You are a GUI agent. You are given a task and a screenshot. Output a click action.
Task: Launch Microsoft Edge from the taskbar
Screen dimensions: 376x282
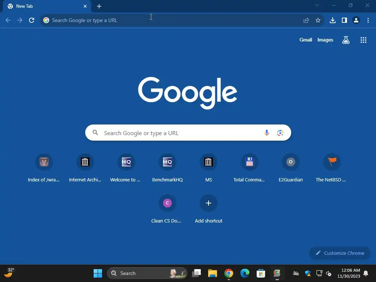[x=245, y=273]
